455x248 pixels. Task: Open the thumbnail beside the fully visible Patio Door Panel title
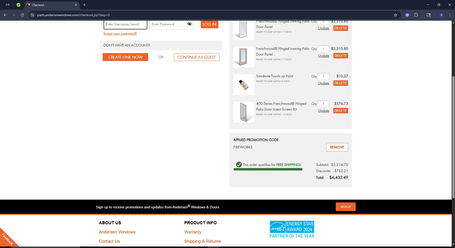tap(244, 57)
